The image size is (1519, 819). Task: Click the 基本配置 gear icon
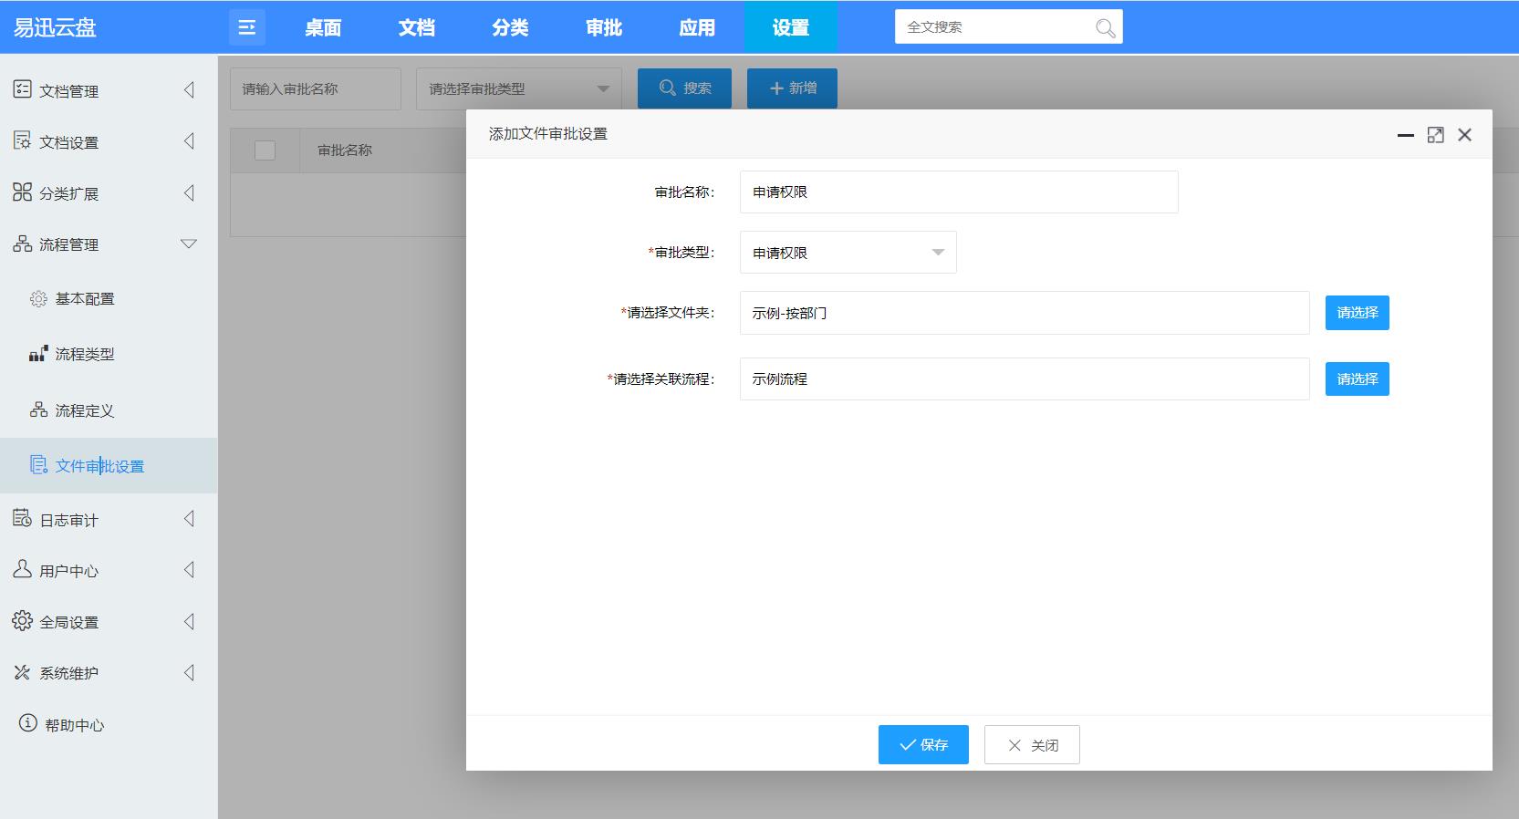click(x=38, y=299)
